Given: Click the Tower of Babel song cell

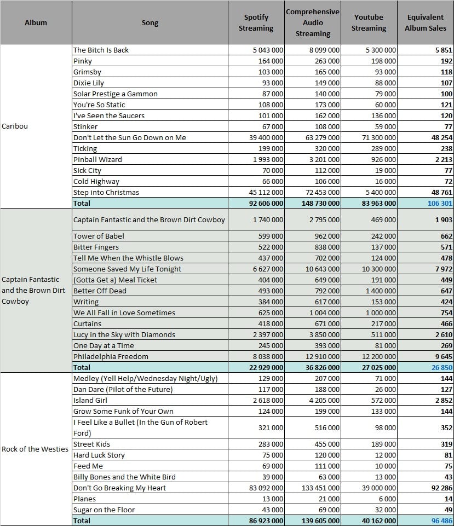Looking at the screenshot, I should coord(150,236).
